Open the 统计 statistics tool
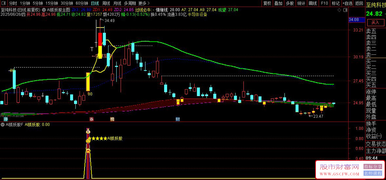This screenshot has width=386, height=180. click(x=301, y=4)
